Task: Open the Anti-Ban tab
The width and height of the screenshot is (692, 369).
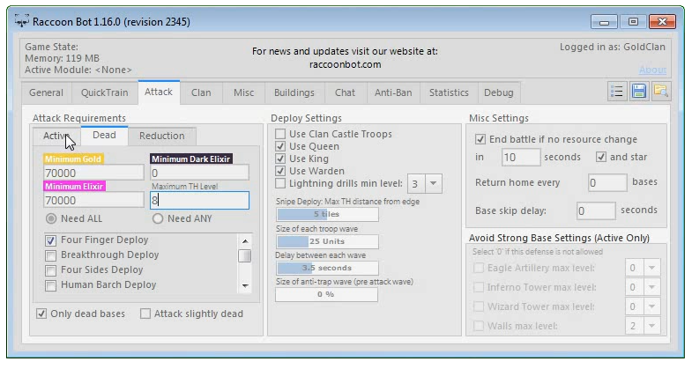Action: [393, 92]
